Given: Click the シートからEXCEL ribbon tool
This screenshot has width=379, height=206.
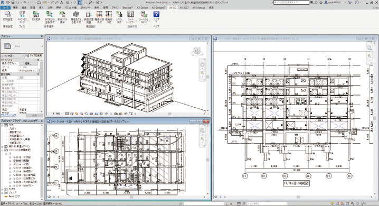Looking at the screenshot, I should pyautogui.click(x=144, y=17).
